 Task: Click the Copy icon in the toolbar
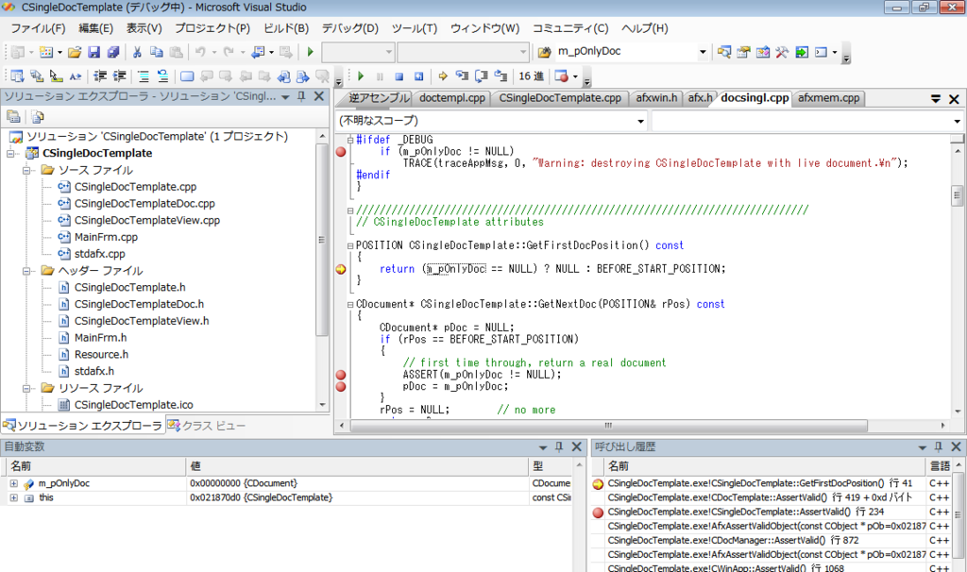(157, 53)
